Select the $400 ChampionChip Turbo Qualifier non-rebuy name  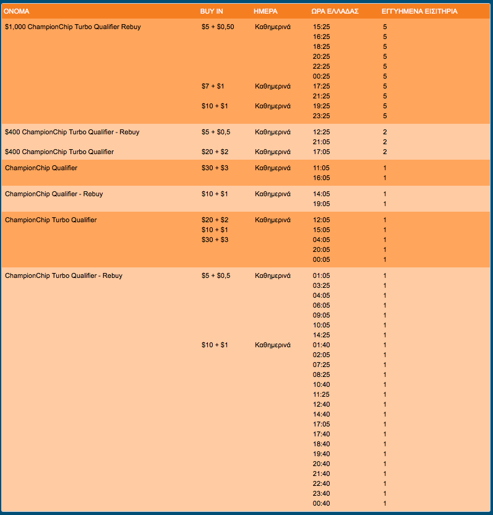pyautogui.click(x=59, y=152)
